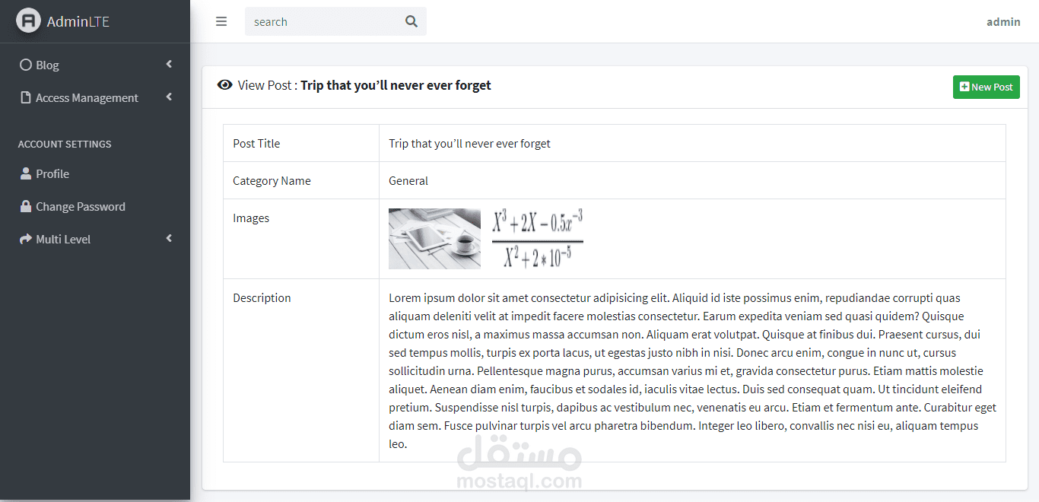Toggle the sidebar with the hamburger icon
The width and height of the screenshot is (1039, 502).
tap(221, 21)
